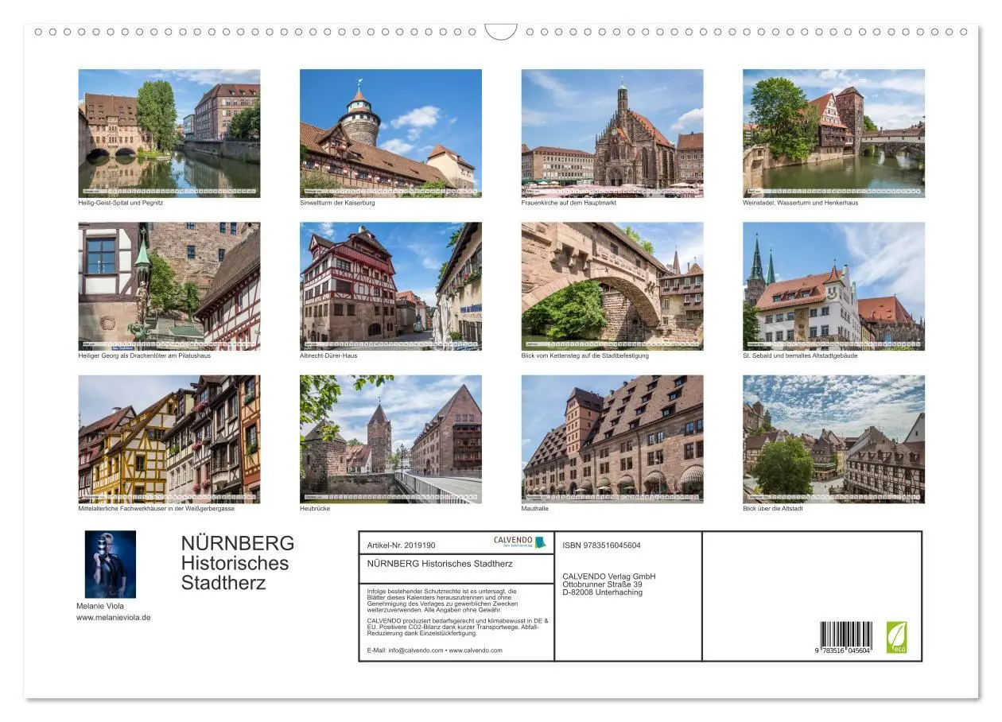Select the Sinwellturm der Kaiserburg photo
The image size is (1002, 722).
390,133
